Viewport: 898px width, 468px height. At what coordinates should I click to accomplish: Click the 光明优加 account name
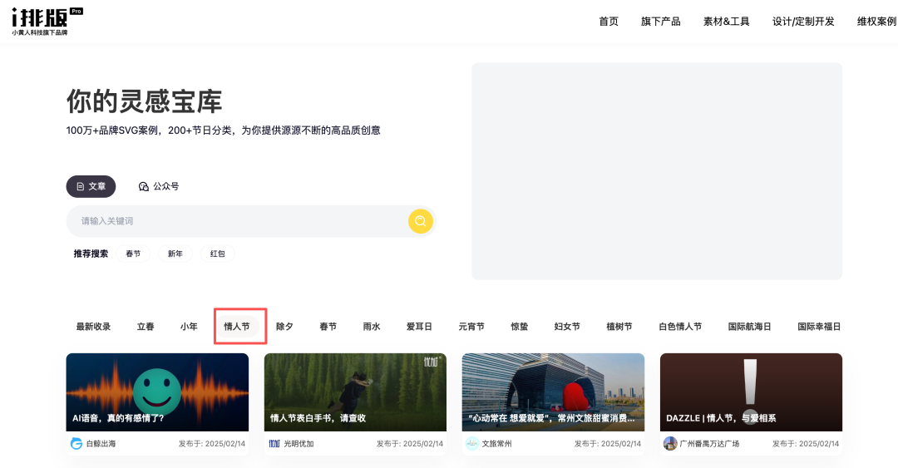click(299, 443)
